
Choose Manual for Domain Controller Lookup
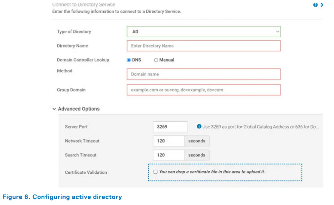[156, 60]
